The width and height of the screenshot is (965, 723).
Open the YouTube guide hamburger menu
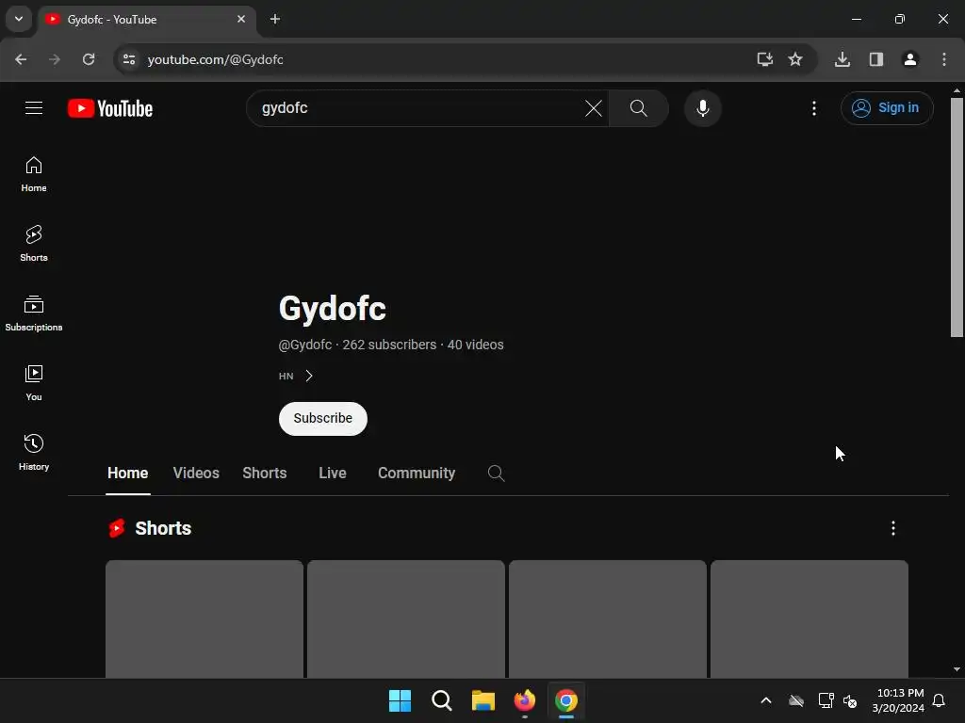(x=34, y=108)
